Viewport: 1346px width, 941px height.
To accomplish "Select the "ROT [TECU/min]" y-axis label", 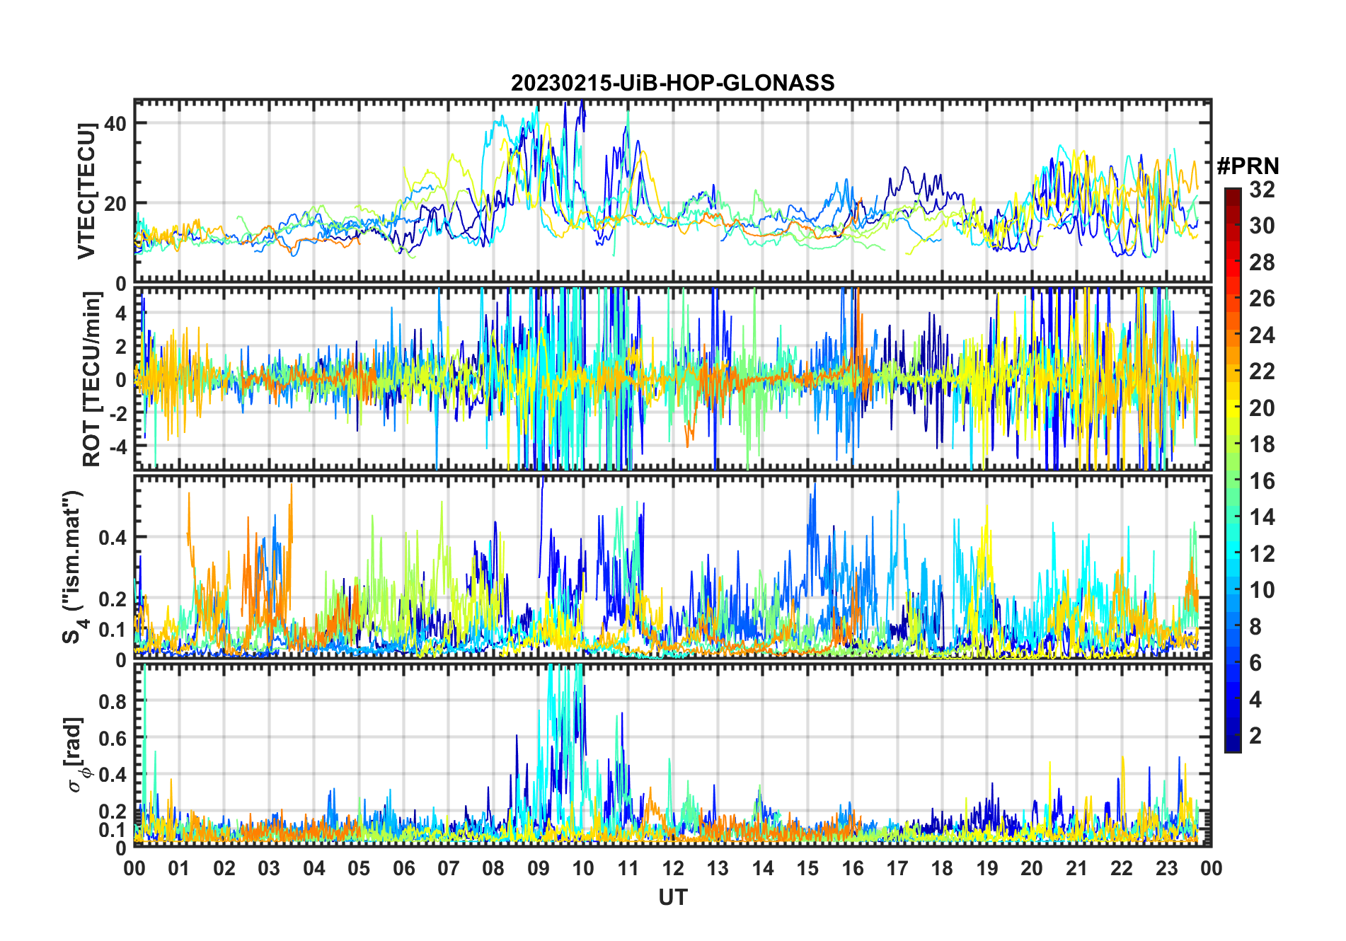I will (92, 379).
